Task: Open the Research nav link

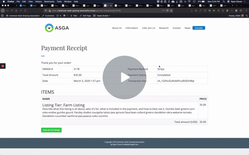Action: pyautogui.click(x=164, y=28)
